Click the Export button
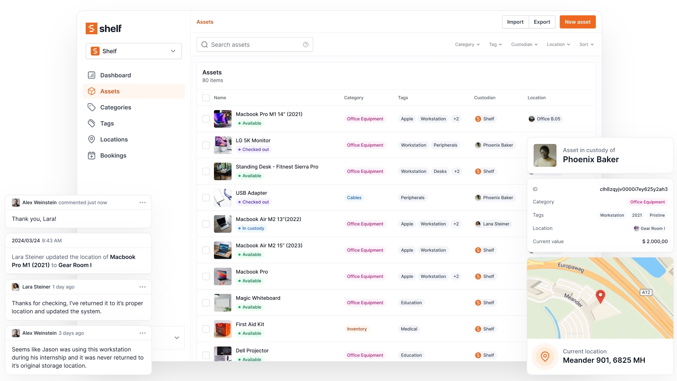 pyautogui.click(x=542, y=22)
